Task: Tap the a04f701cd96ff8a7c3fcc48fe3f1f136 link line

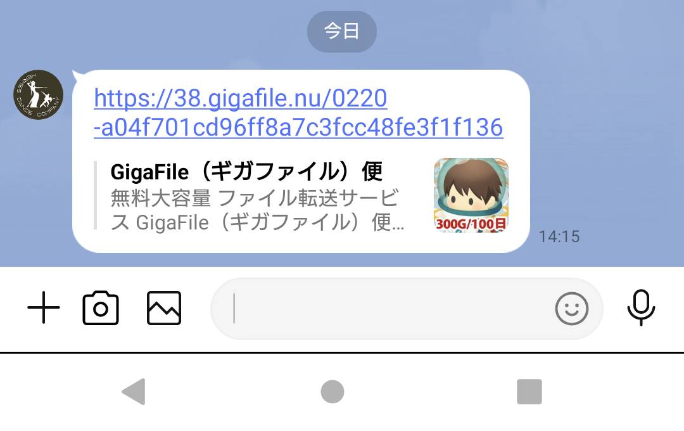Action: pyautogui.click(x=298, y=127)
